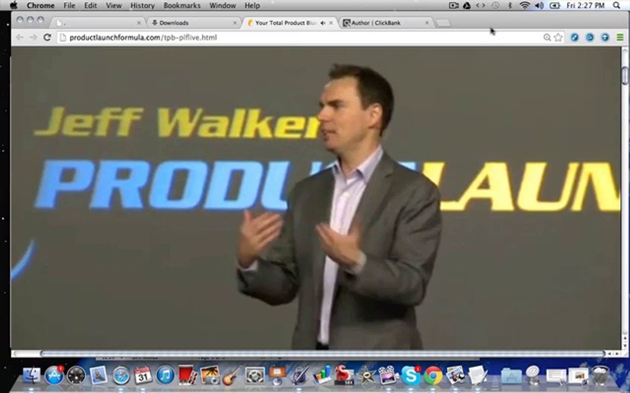Click the middle blue round extension icon
Viewport: 630px width, 393px height.
590,37
